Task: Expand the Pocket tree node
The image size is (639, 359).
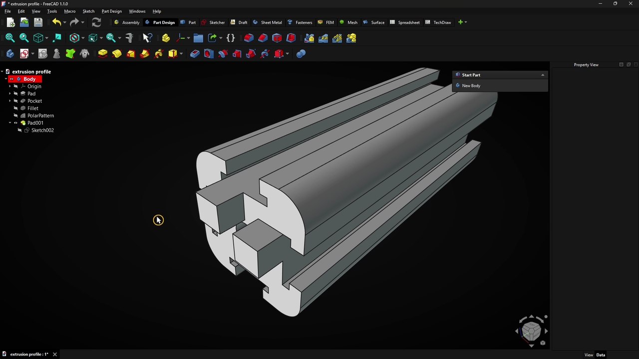Action: (x=10, y=101)
